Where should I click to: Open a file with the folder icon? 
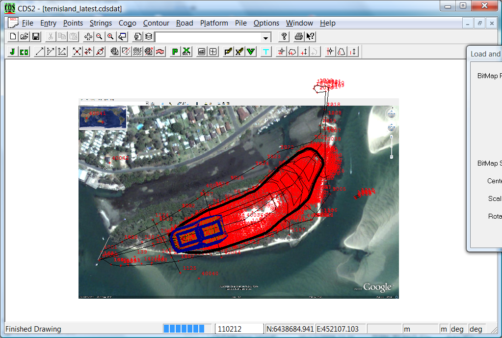(24, 37)
